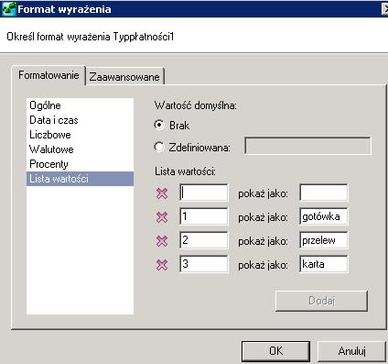This screenshot has width=388, height=364.
Task: Remove the value 2 przelew row
Action: pyautogui.click(x=162, y=241)
